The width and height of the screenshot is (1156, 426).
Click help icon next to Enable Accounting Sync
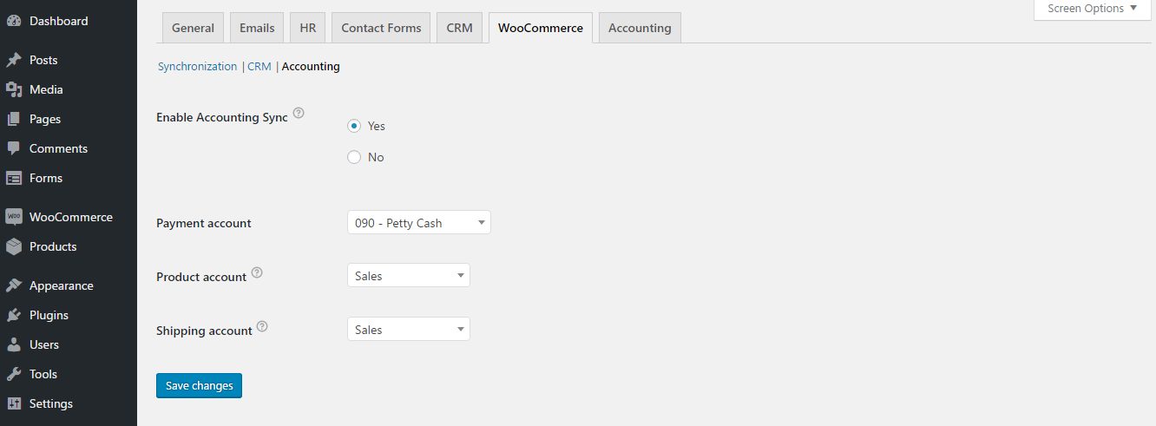[x=299, y=113]
